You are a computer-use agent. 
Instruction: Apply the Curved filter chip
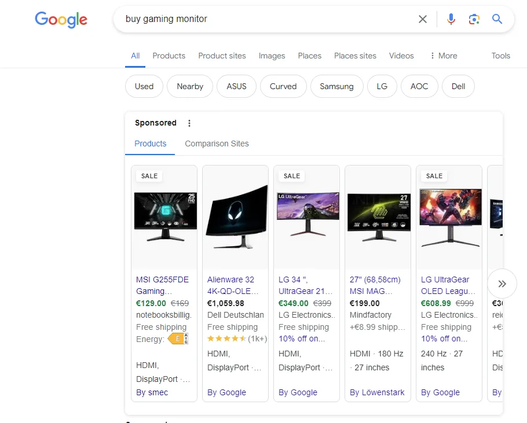(x=283, y=86)
